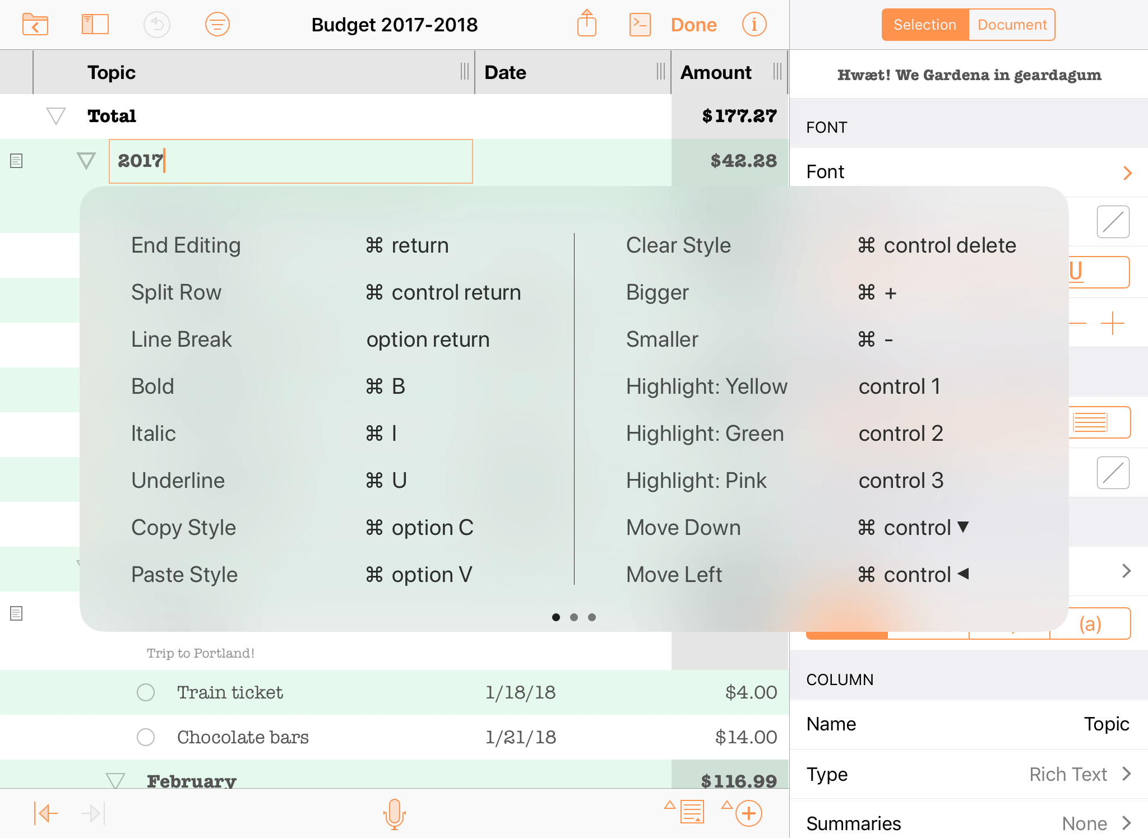1148x838 pixels.
Task: Click the script/terminal icon in toolbar
Action: (641, 24)
